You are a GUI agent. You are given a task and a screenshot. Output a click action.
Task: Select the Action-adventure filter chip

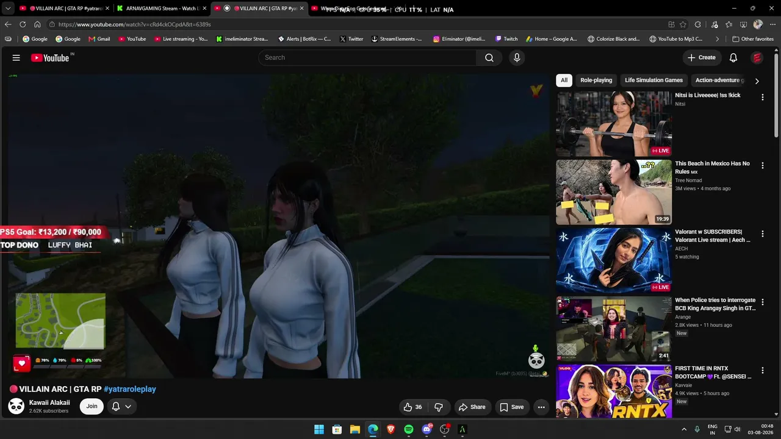719,80
